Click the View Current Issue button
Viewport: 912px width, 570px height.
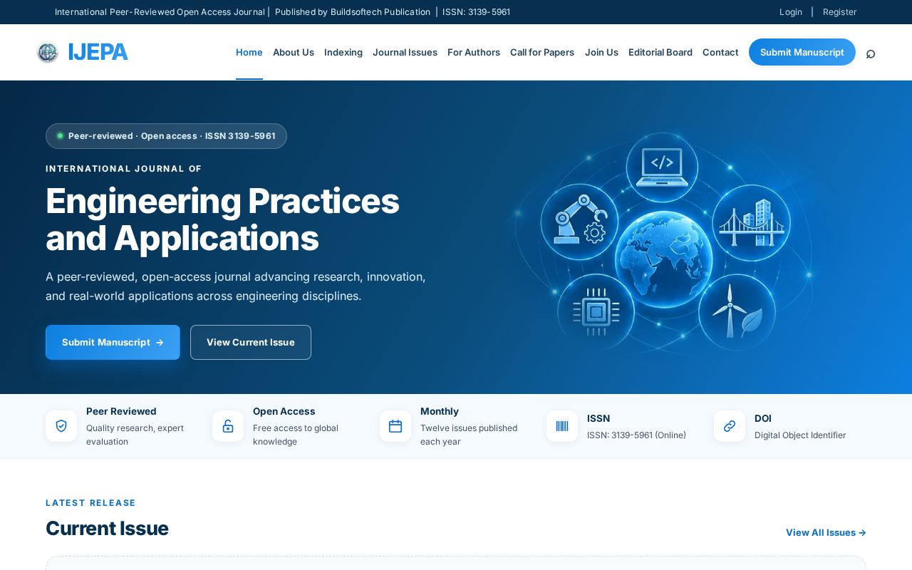(251, 342)
